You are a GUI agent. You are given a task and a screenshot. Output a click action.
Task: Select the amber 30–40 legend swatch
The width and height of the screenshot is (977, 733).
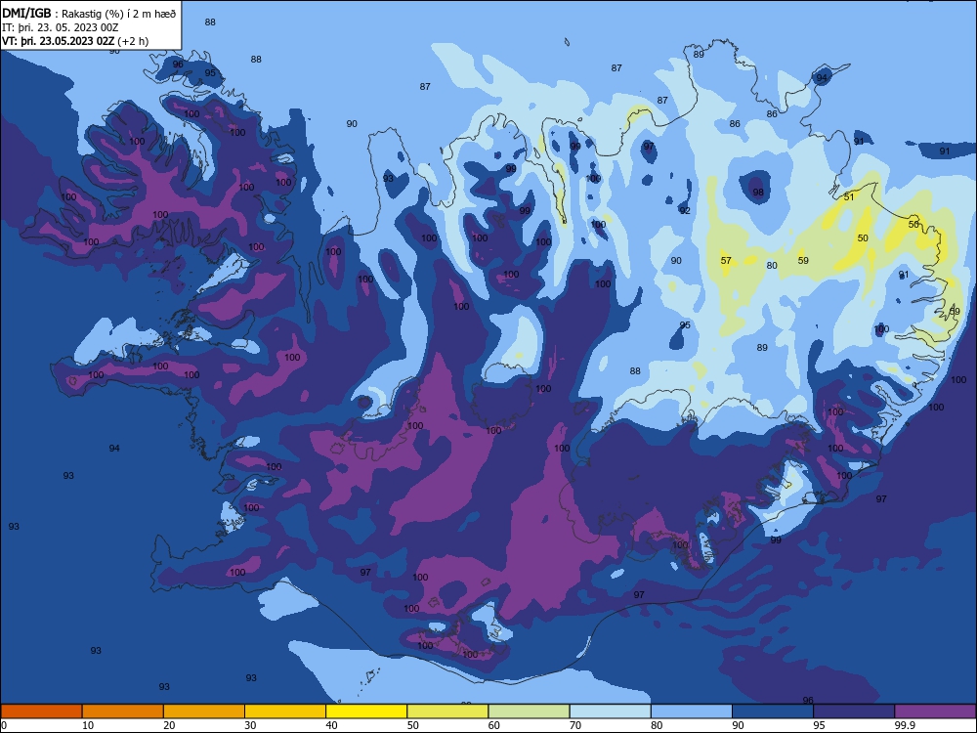[285, 711]
